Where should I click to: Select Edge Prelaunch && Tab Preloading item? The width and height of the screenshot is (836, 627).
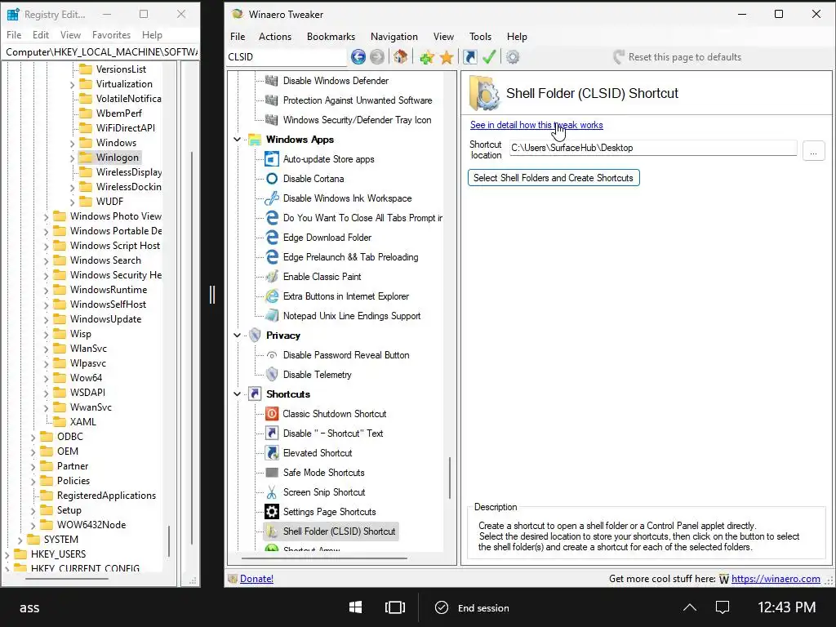(350, 257)
